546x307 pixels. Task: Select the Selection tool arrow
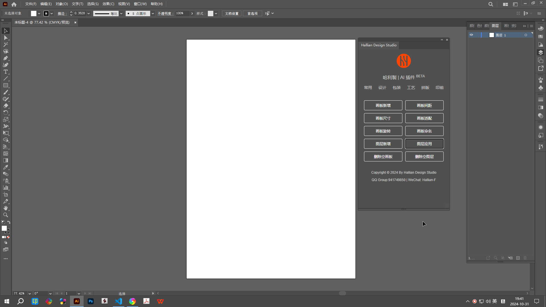(6, 31)
